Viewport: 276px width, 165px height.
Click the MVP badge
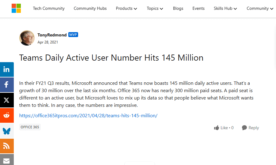[73, 35]
